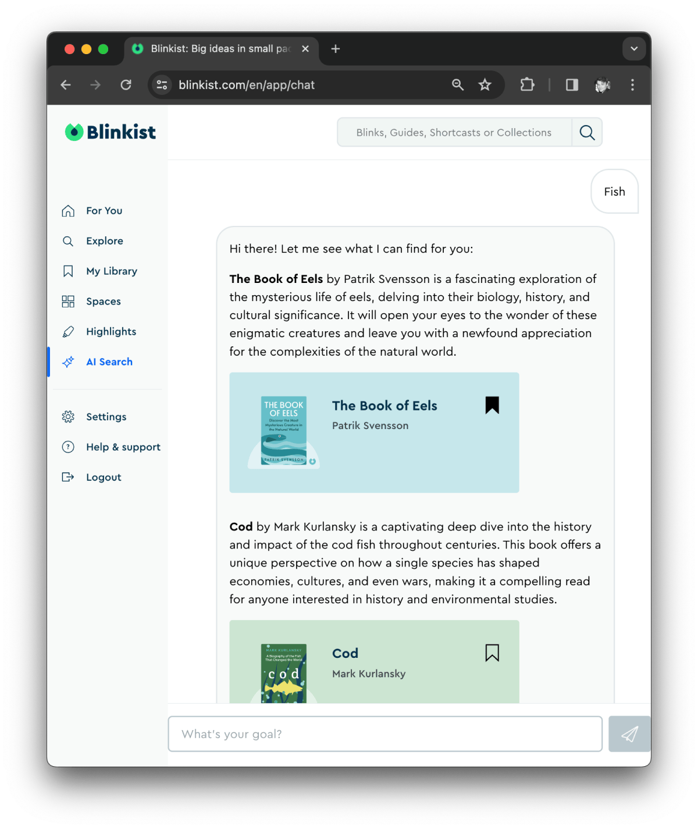698x829 pixels.
Task: Open The Book of Eels title link
Action: [384, 406]
